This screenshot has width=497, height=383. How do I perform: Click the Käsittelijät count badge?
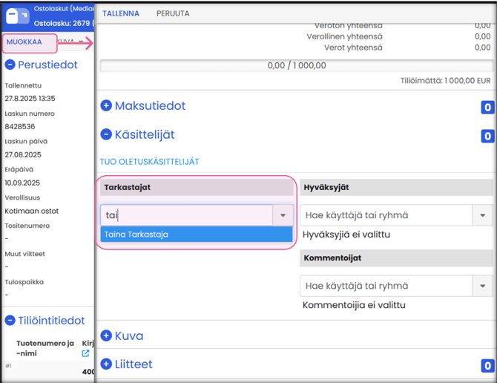487,136
